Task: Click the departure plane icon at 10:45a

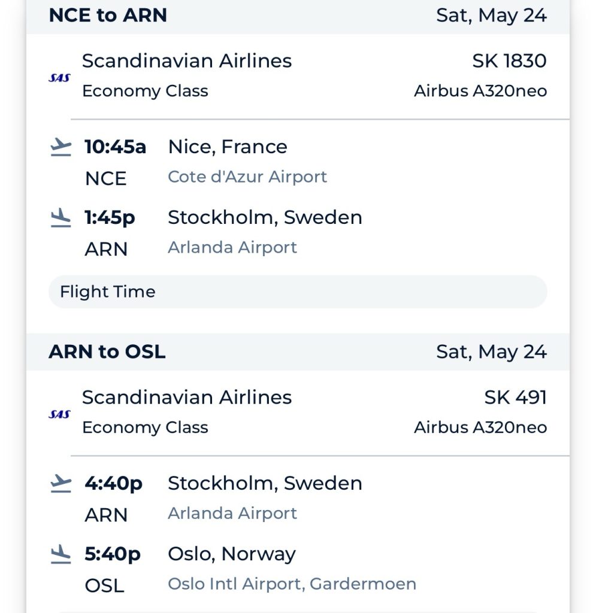Action: pyautogui.click(x=60, y=147)
